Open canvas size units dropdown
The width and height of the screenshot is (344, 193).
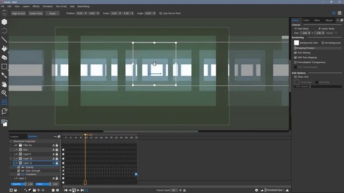click(x=332, y=33)
